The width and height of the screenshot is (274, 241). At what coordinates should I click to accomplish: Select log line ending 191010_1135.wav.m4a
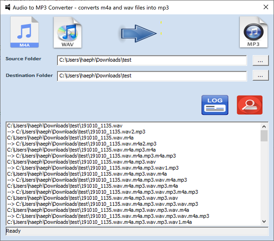[70, 138]
